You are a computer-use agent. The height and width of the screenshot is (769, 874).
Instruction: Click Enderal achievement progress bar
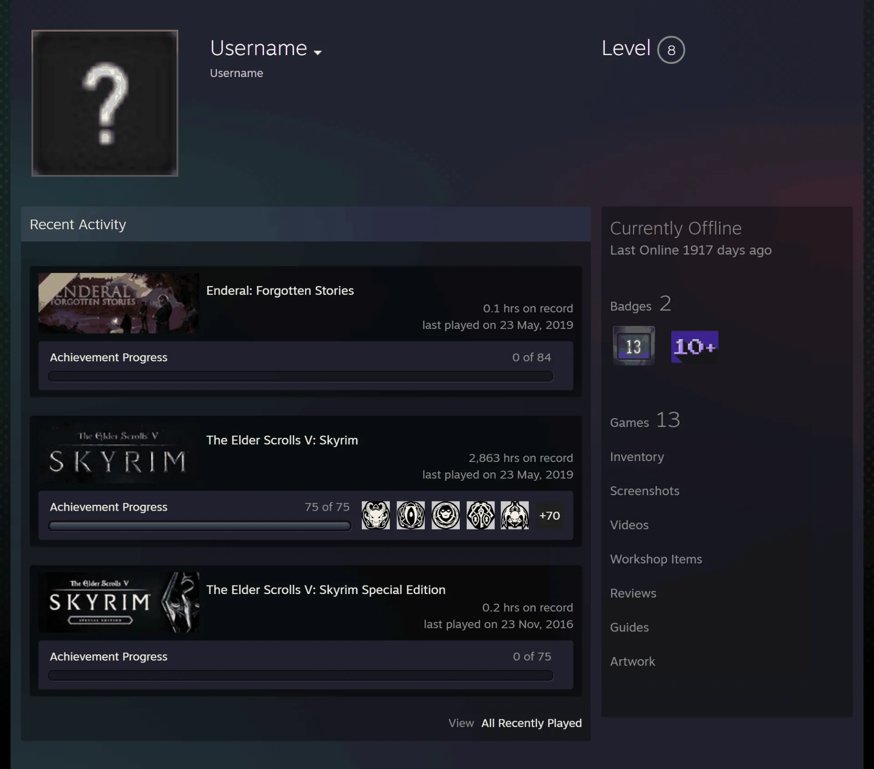(300, 376)
